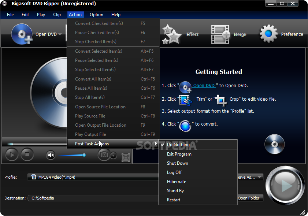Viewport: 308px width, 216px height.
Task: Choose Log Off after task
Action: tap(198, 172)
